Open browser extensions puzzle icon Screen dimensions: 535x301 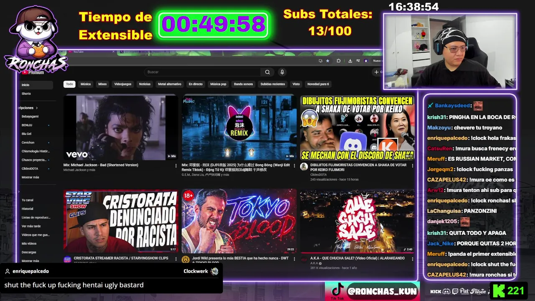(339, 61)
